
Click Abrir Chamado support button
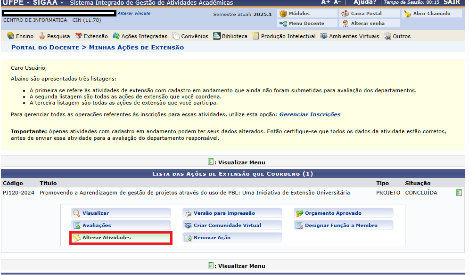431,14
